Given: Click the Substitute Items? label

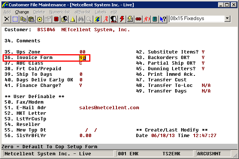Looking at the screenshot, I should pos(173,52).
